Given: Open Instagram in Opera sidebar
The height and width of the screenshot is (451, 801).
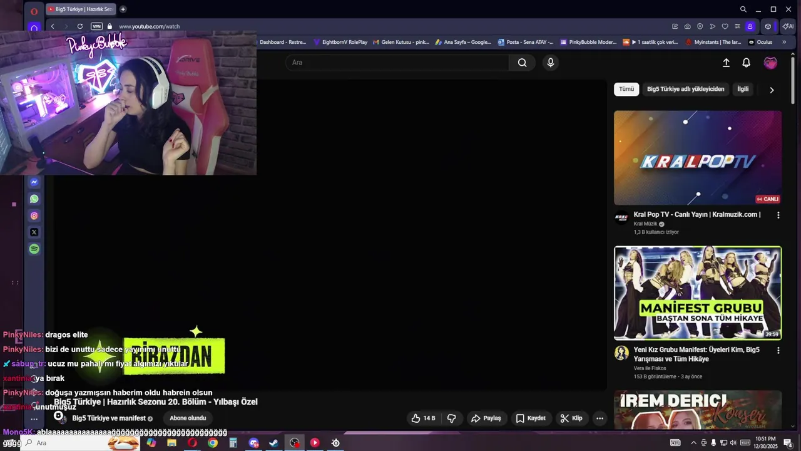Looking at the screenshot, I should click(34, 215).
